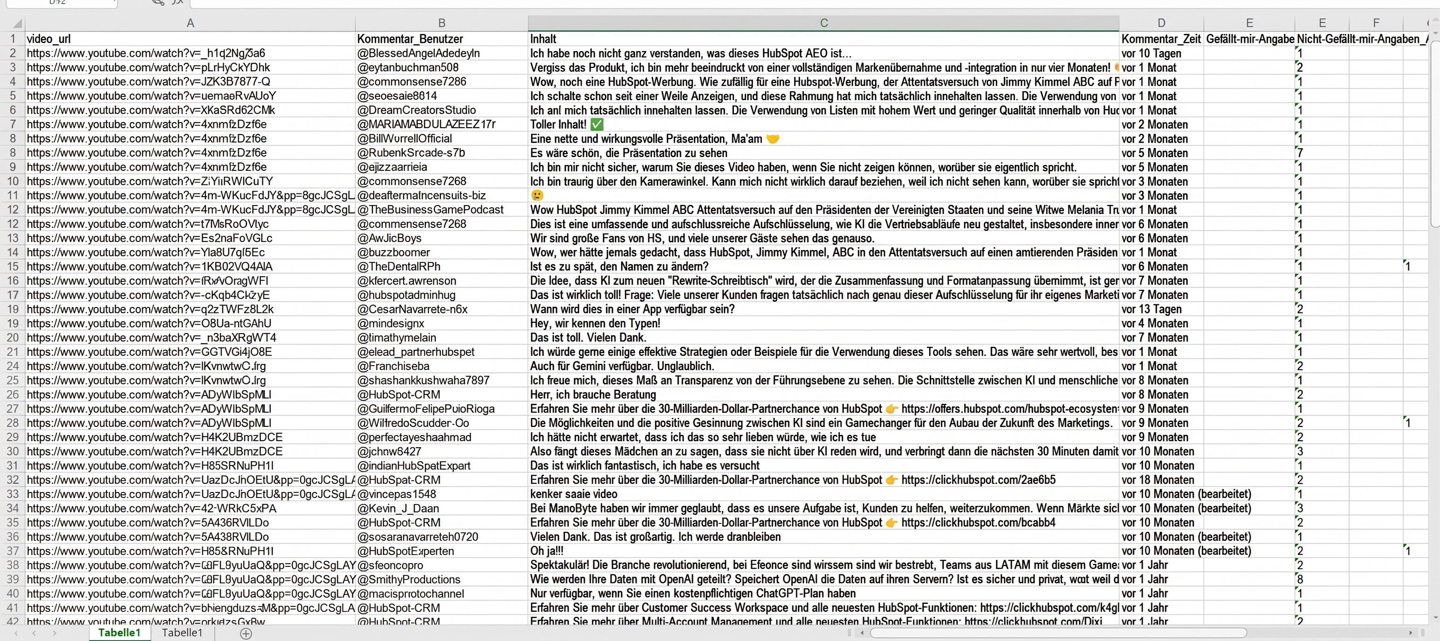Select the 'Toller Inhalt!' cell
The height and width of the screenshot is (641, 1440).
[x=823, y=124]
